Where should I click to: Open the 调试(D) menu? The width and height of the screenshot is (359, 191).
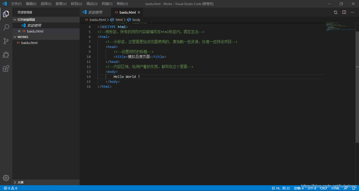tap(92, 4)
